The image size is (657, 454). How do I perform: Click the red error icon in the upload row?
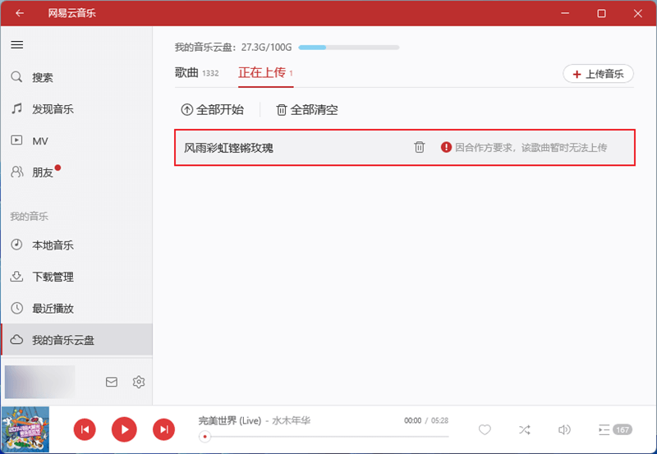[446, 147]
